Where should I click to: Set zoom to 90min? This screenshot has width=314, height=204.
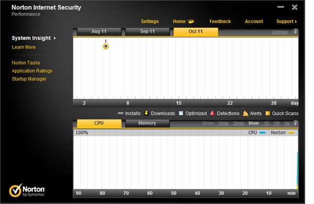[254, 123]
